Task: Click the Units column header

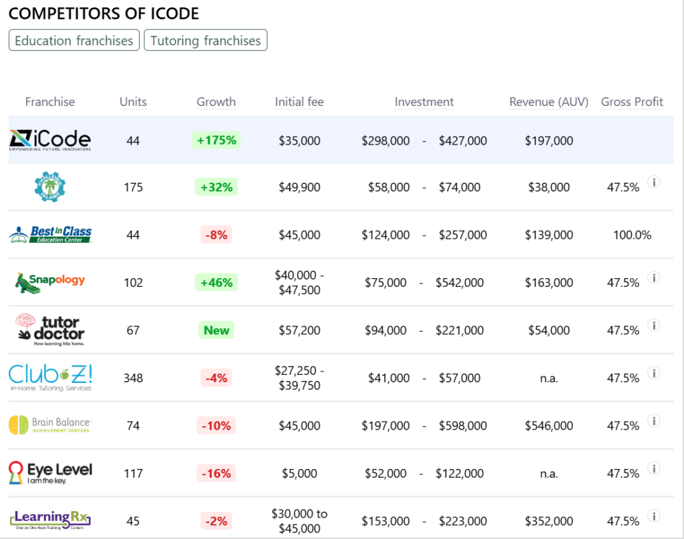Action: (x=133, y=101)
